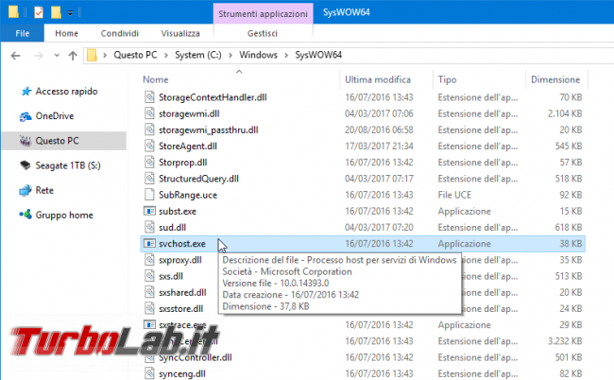
Task: Select sxsstore.dll file icon
Action: coord(149,309)
